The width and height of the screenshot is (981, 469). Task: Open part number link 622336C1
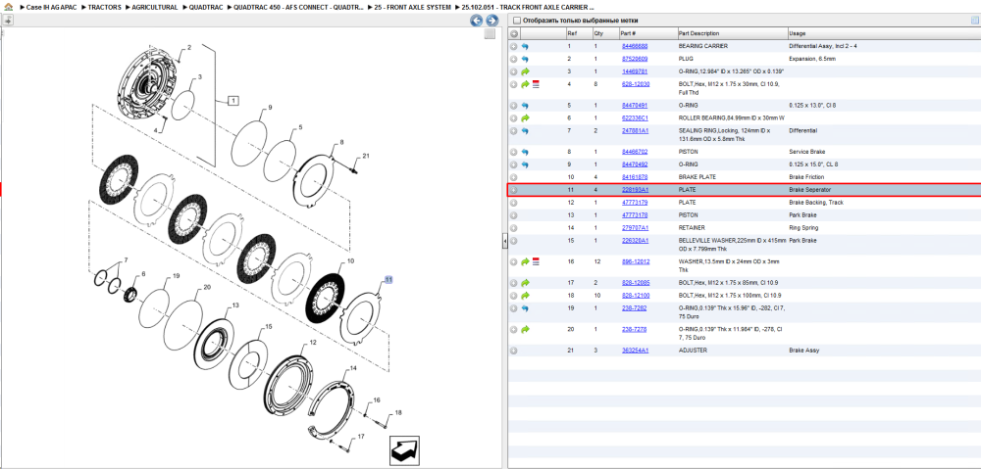[x=635, y=118]
